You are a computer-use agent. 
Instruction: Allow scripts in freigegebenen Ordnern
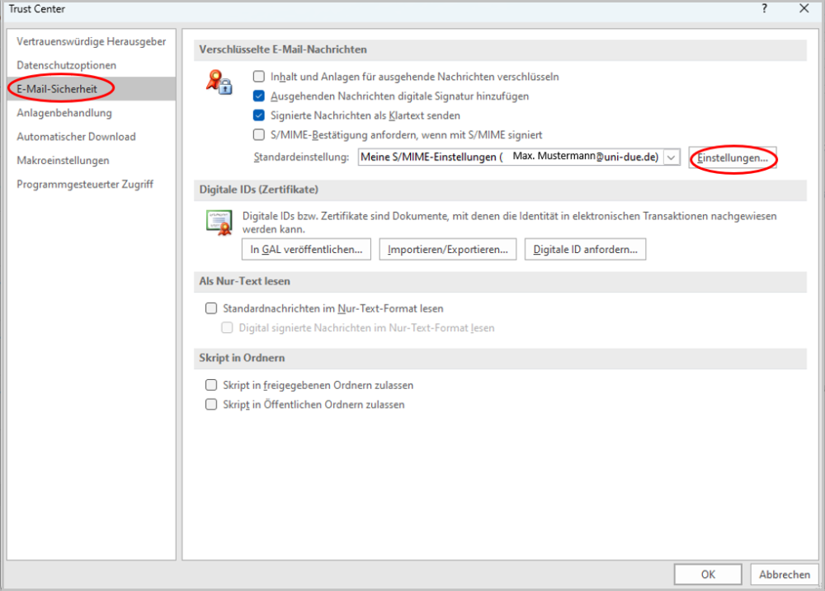(x=210, y=385)
